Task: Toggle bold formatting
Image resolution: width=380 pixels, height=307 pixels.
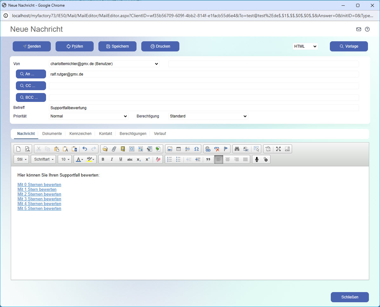Action: pos(103,159)
